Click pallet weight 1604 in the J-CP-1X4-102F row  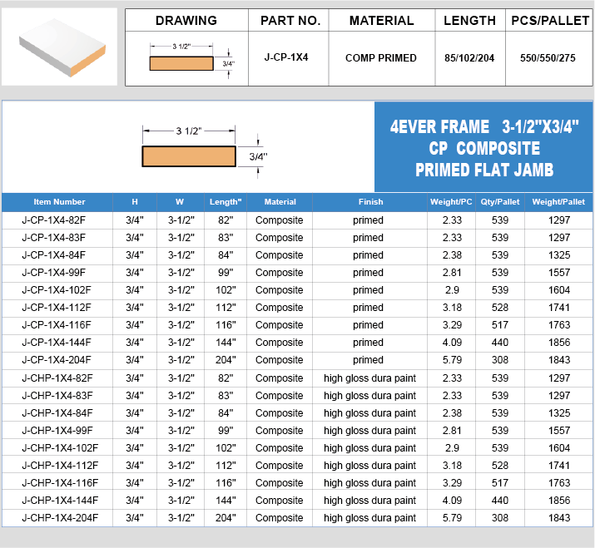[559, 290]
